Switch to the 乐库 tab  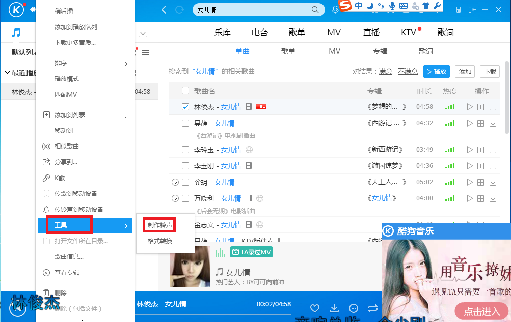coord(223,33)
